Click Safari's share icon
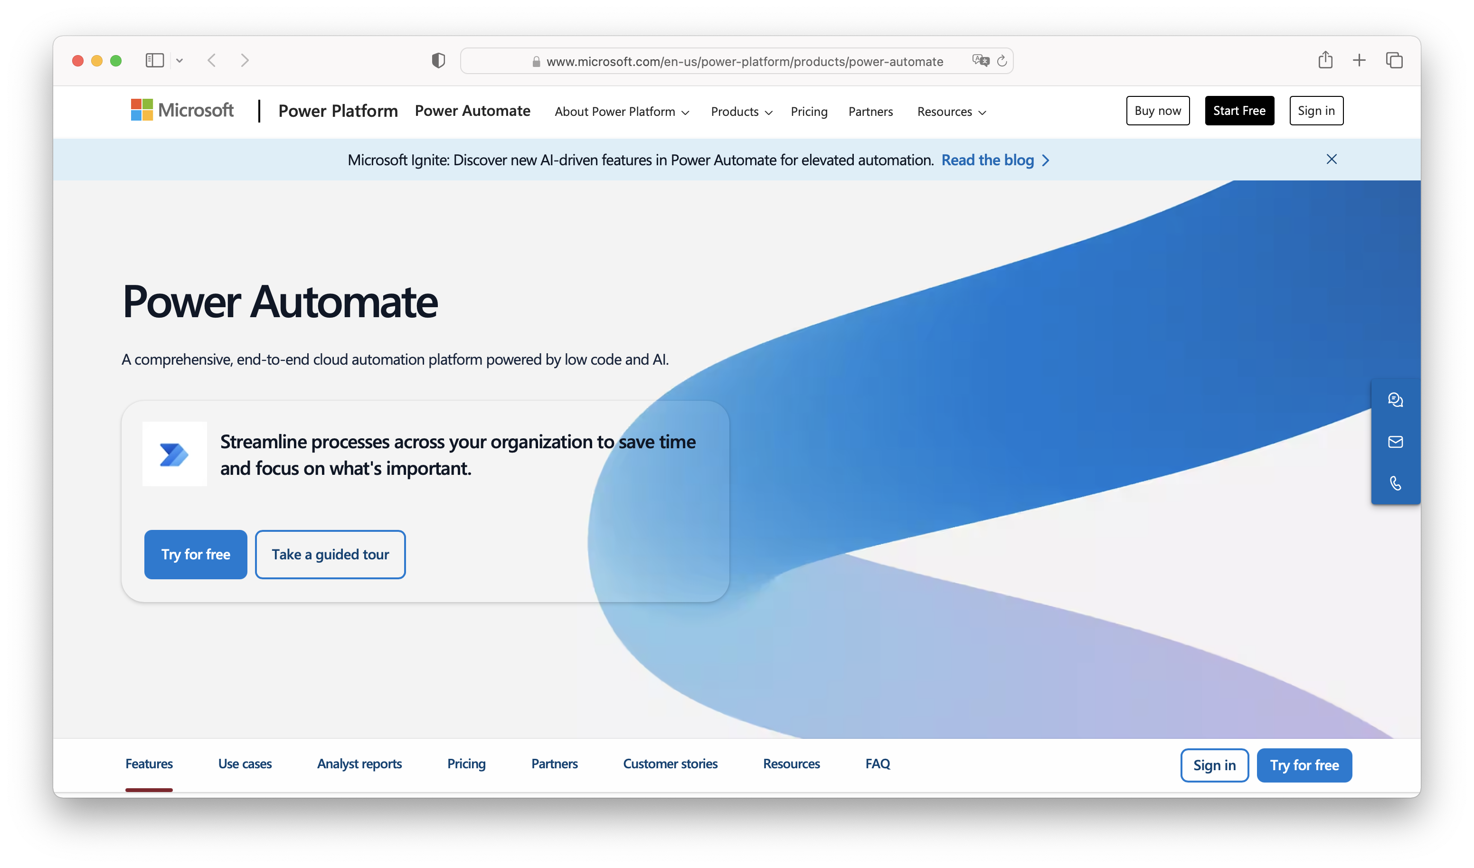The image size is (1474, 868). click(1325, 60)
